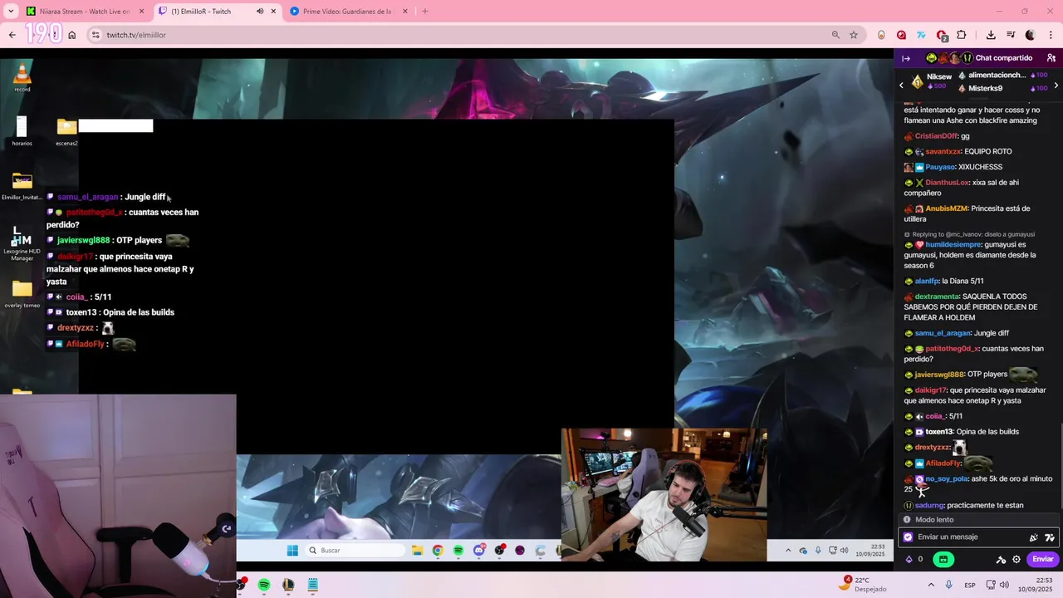
Task: Open the Bits balance icon
Action: (909, 560)
